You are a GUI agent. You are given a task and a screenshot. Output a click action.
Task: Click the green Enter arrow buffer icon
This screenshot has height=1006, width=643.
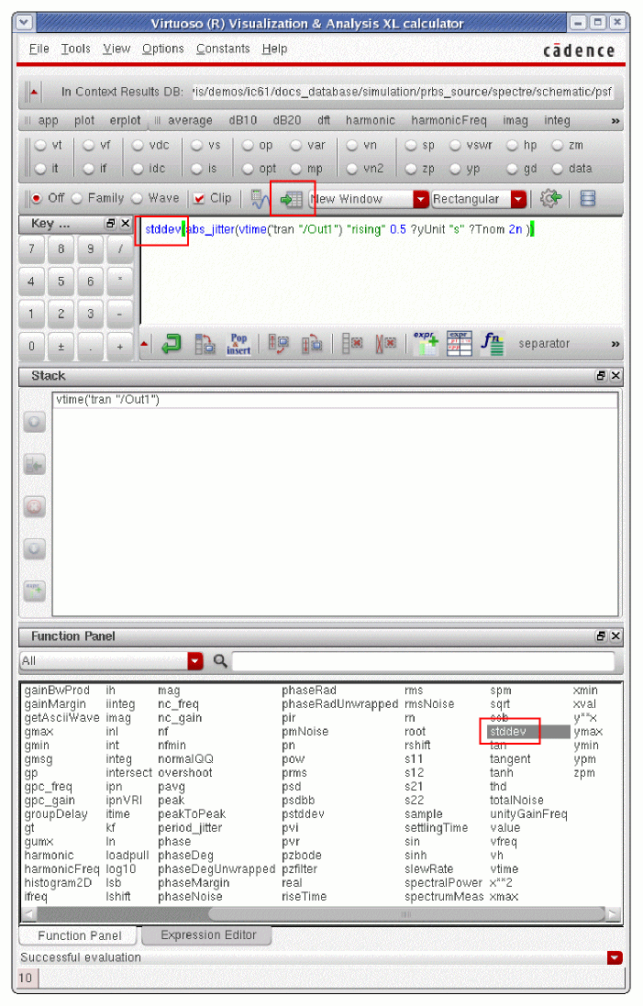point(172,344)
